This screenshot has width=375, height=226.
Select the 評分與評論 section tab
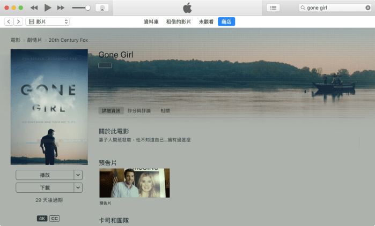[x=139, y=111]
